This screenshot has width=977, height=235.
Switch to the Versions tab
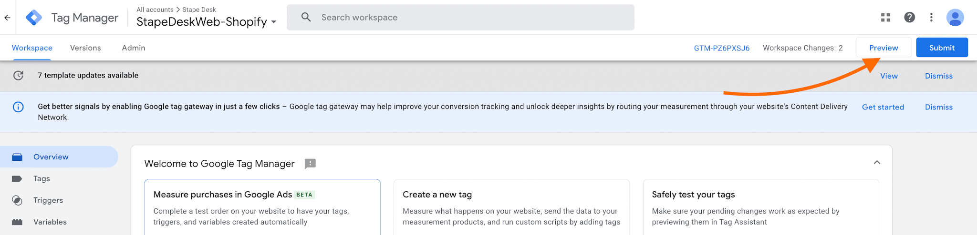[x=85, y=48]
